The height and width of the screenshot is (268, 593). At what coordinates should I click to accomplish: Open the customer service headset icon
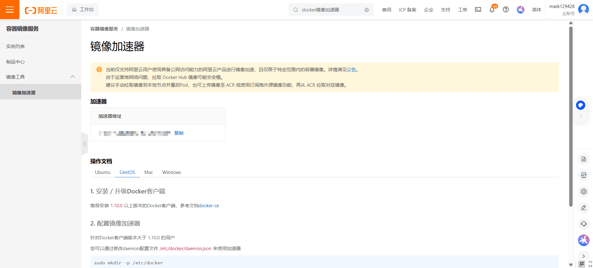[x=583, y=224]
